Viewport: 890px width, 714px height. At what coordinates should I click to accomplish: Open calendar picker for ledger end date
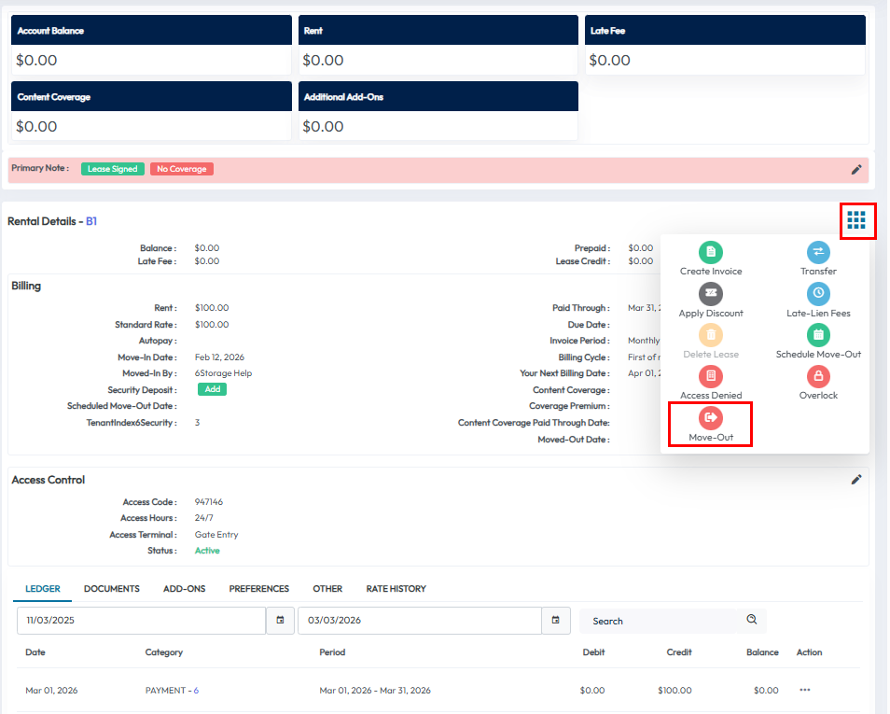pyautogui.click(x=555, y=621)
